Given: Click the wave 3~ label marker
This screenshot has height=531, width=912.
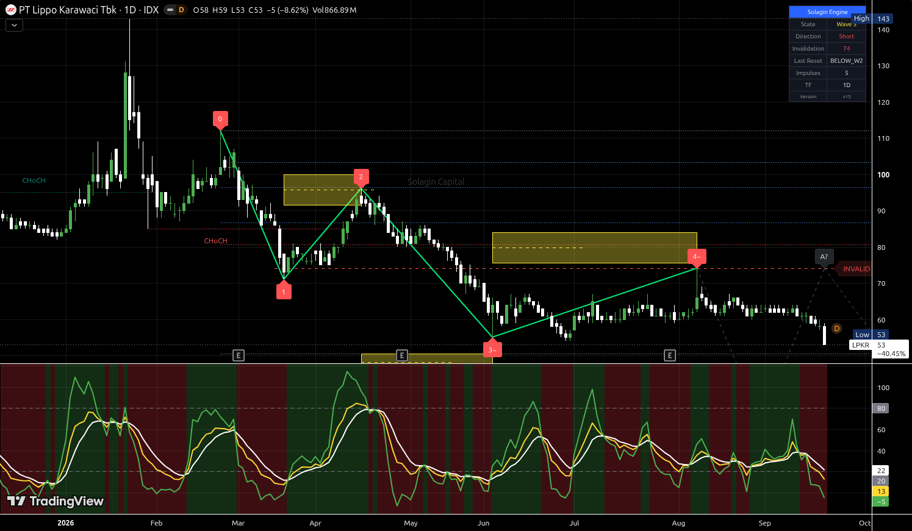Looking at the screenshot, I should [x=492, y=349].
